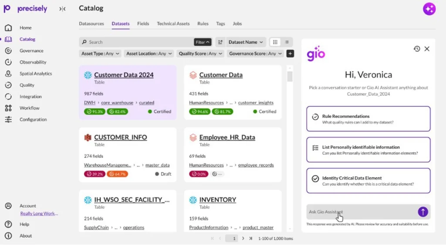Click the Account person icon
The height and width of the screenshot is (245, 446).
tap(8, 206)
